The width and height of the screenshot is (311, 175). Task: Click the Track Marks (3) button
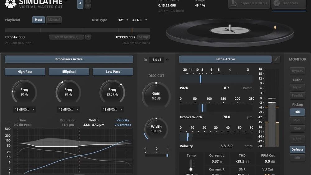pyautogui.click(x=66, y=37)
